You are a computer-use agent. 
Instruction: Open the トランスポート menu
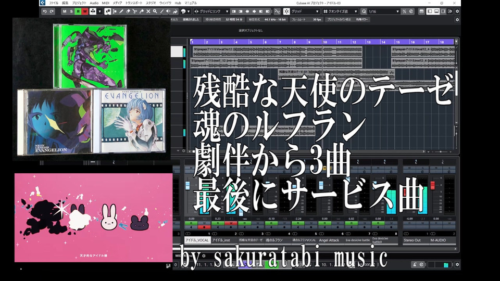134,3
